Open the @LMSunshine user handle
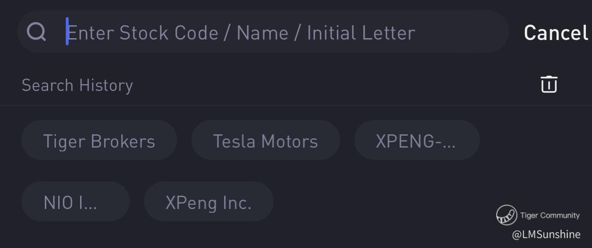Viewport: 592px width, 248px height. pyautogui.click(x=546, y=234)
